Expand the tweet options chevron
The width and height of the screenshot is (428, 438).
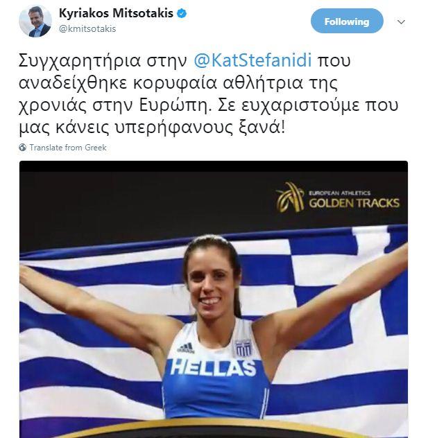pos(401,21)
